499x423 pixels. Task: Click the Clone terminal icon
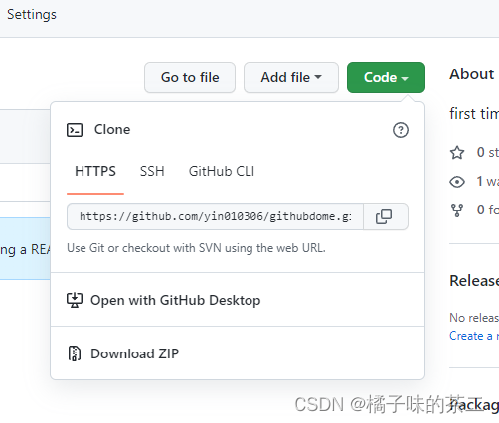click(x=75, y=130)
